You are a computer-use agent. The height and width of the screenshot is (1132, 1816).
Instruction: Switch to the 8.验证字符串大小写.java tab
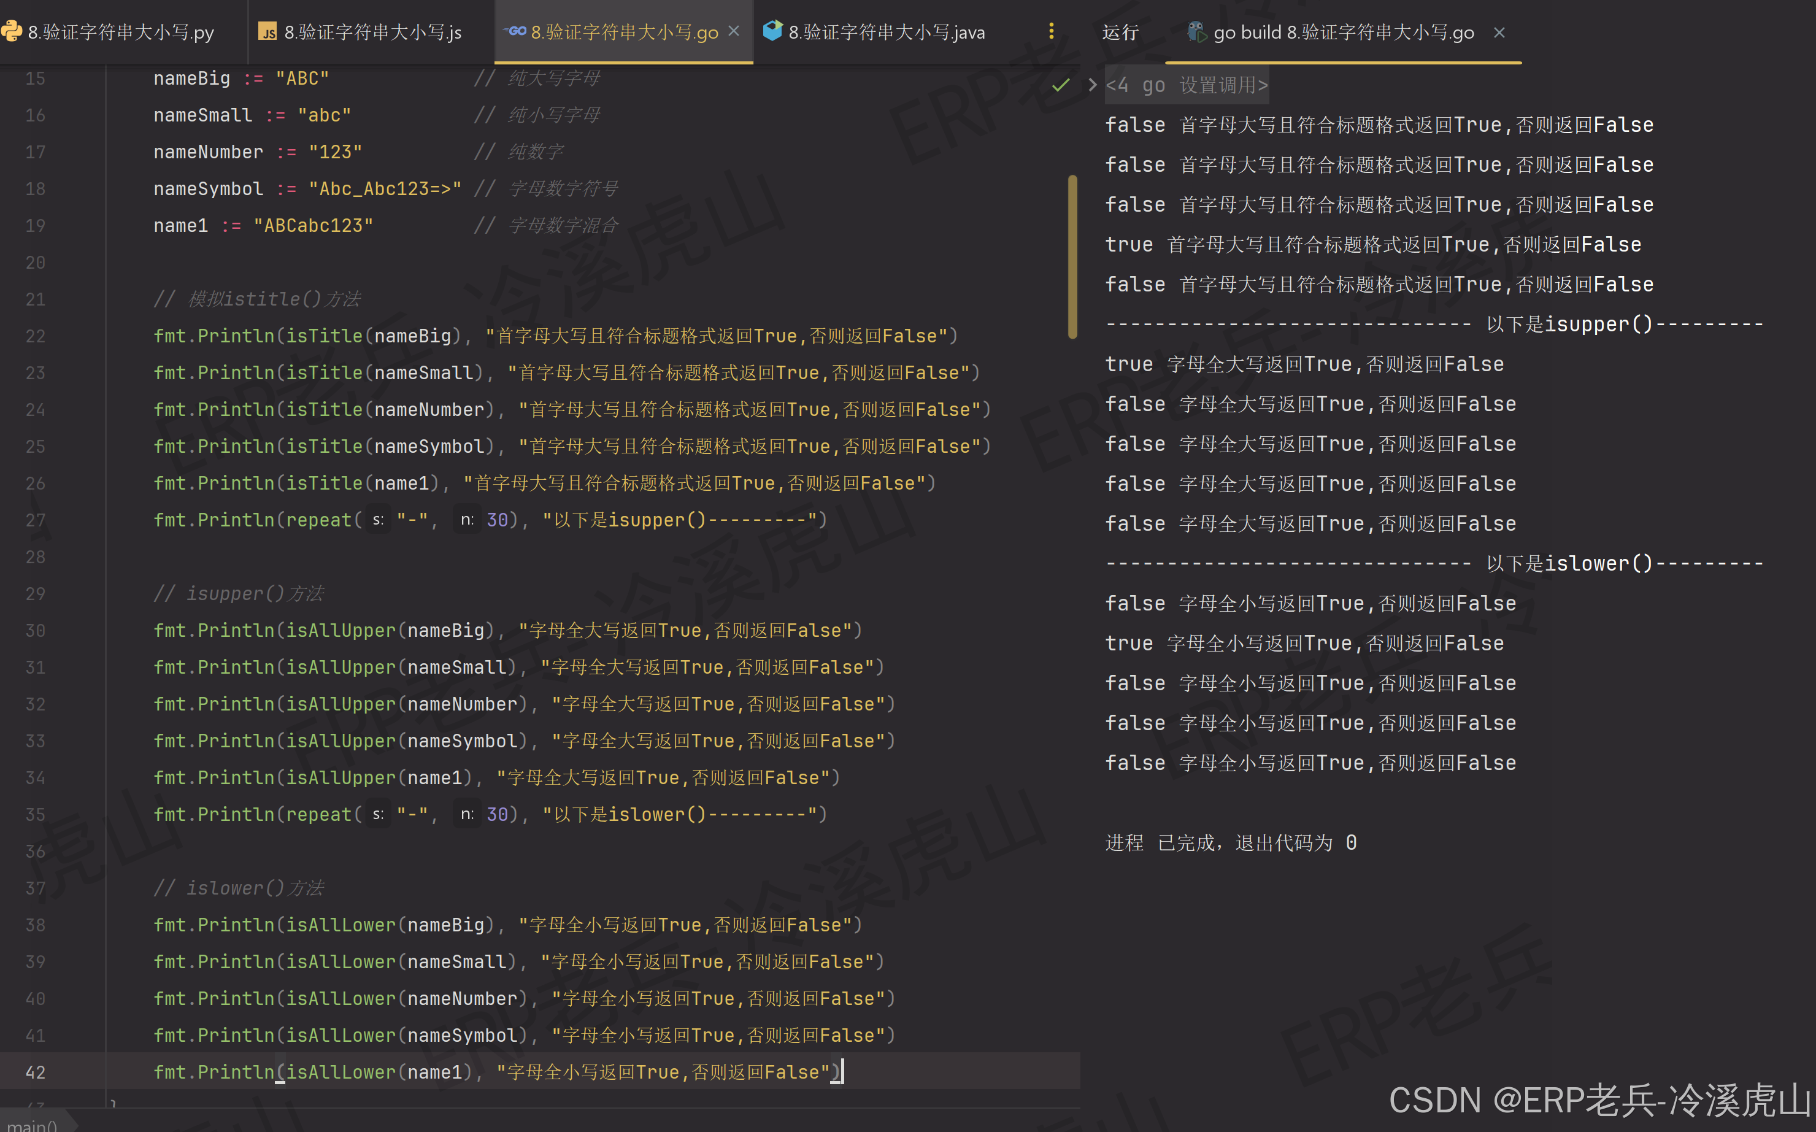(x=887, y=32)
